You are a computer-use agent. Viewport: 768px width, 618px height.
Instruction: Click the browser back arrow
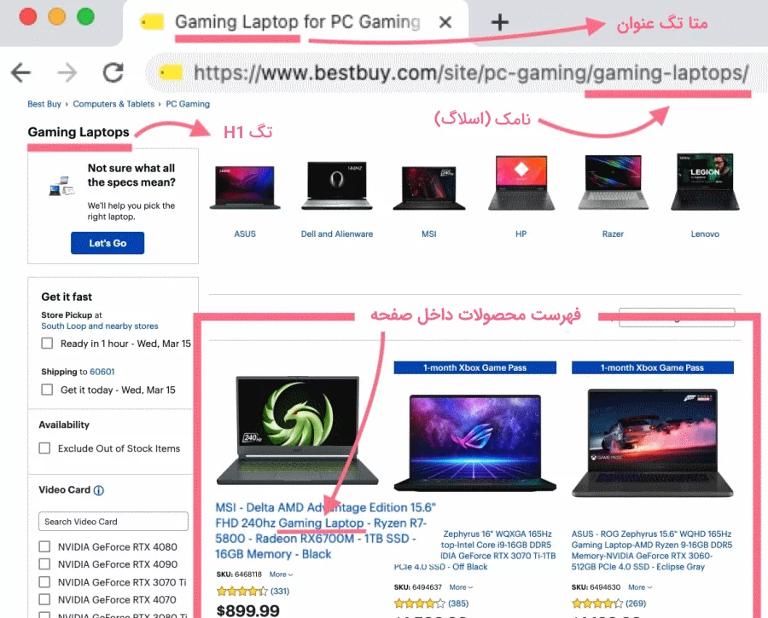(x=21, y=73)
